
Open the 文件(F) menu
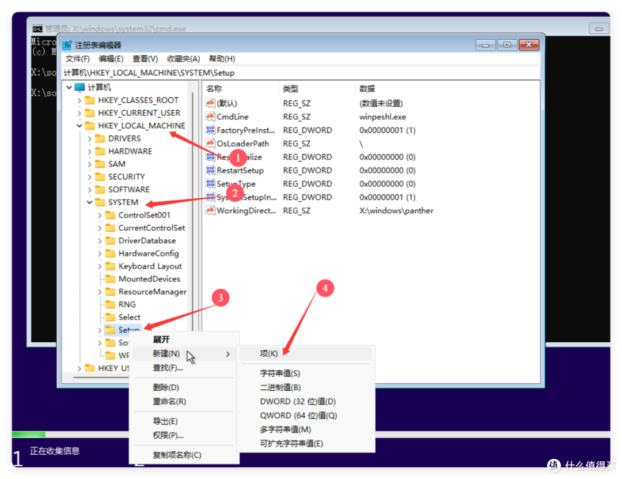pos(77,59)
